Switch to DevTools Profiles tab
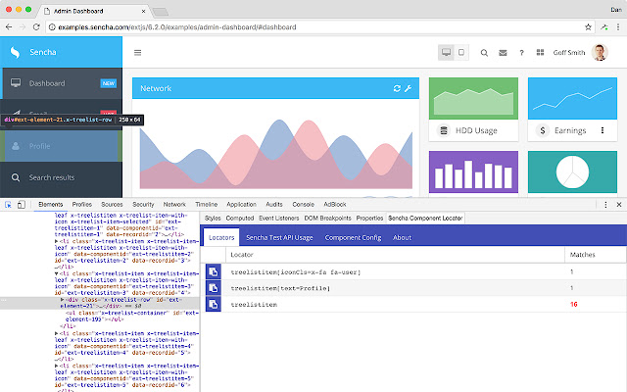The width and height of the screenshot is (627, 392). pyautogui.click(x=81, y=205)
